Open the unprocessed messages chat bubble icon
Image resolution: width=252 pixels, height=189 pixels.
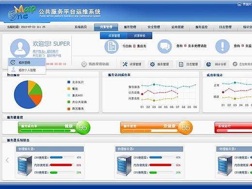pos(165,47)
